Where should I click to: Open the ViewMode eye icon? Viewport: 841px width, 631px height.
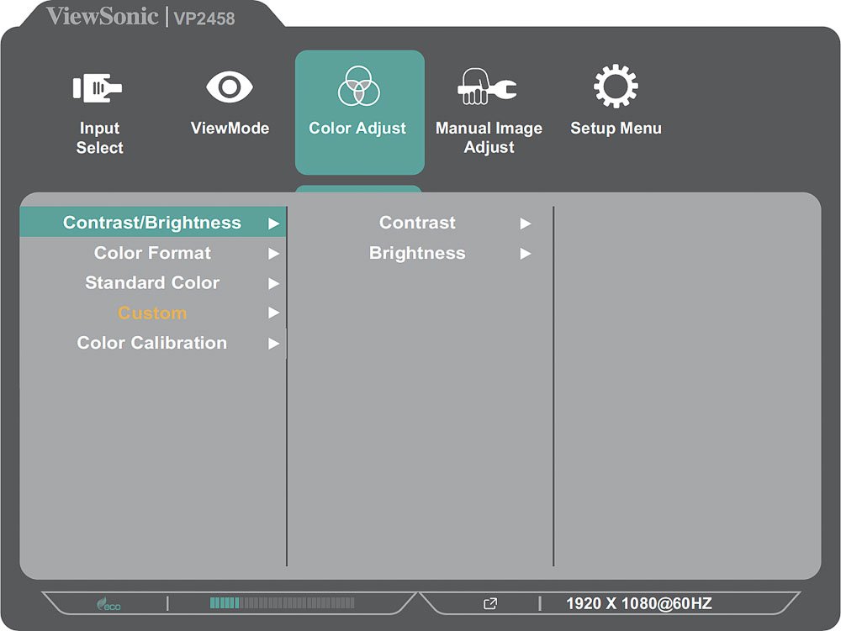[x=230, y=87]
